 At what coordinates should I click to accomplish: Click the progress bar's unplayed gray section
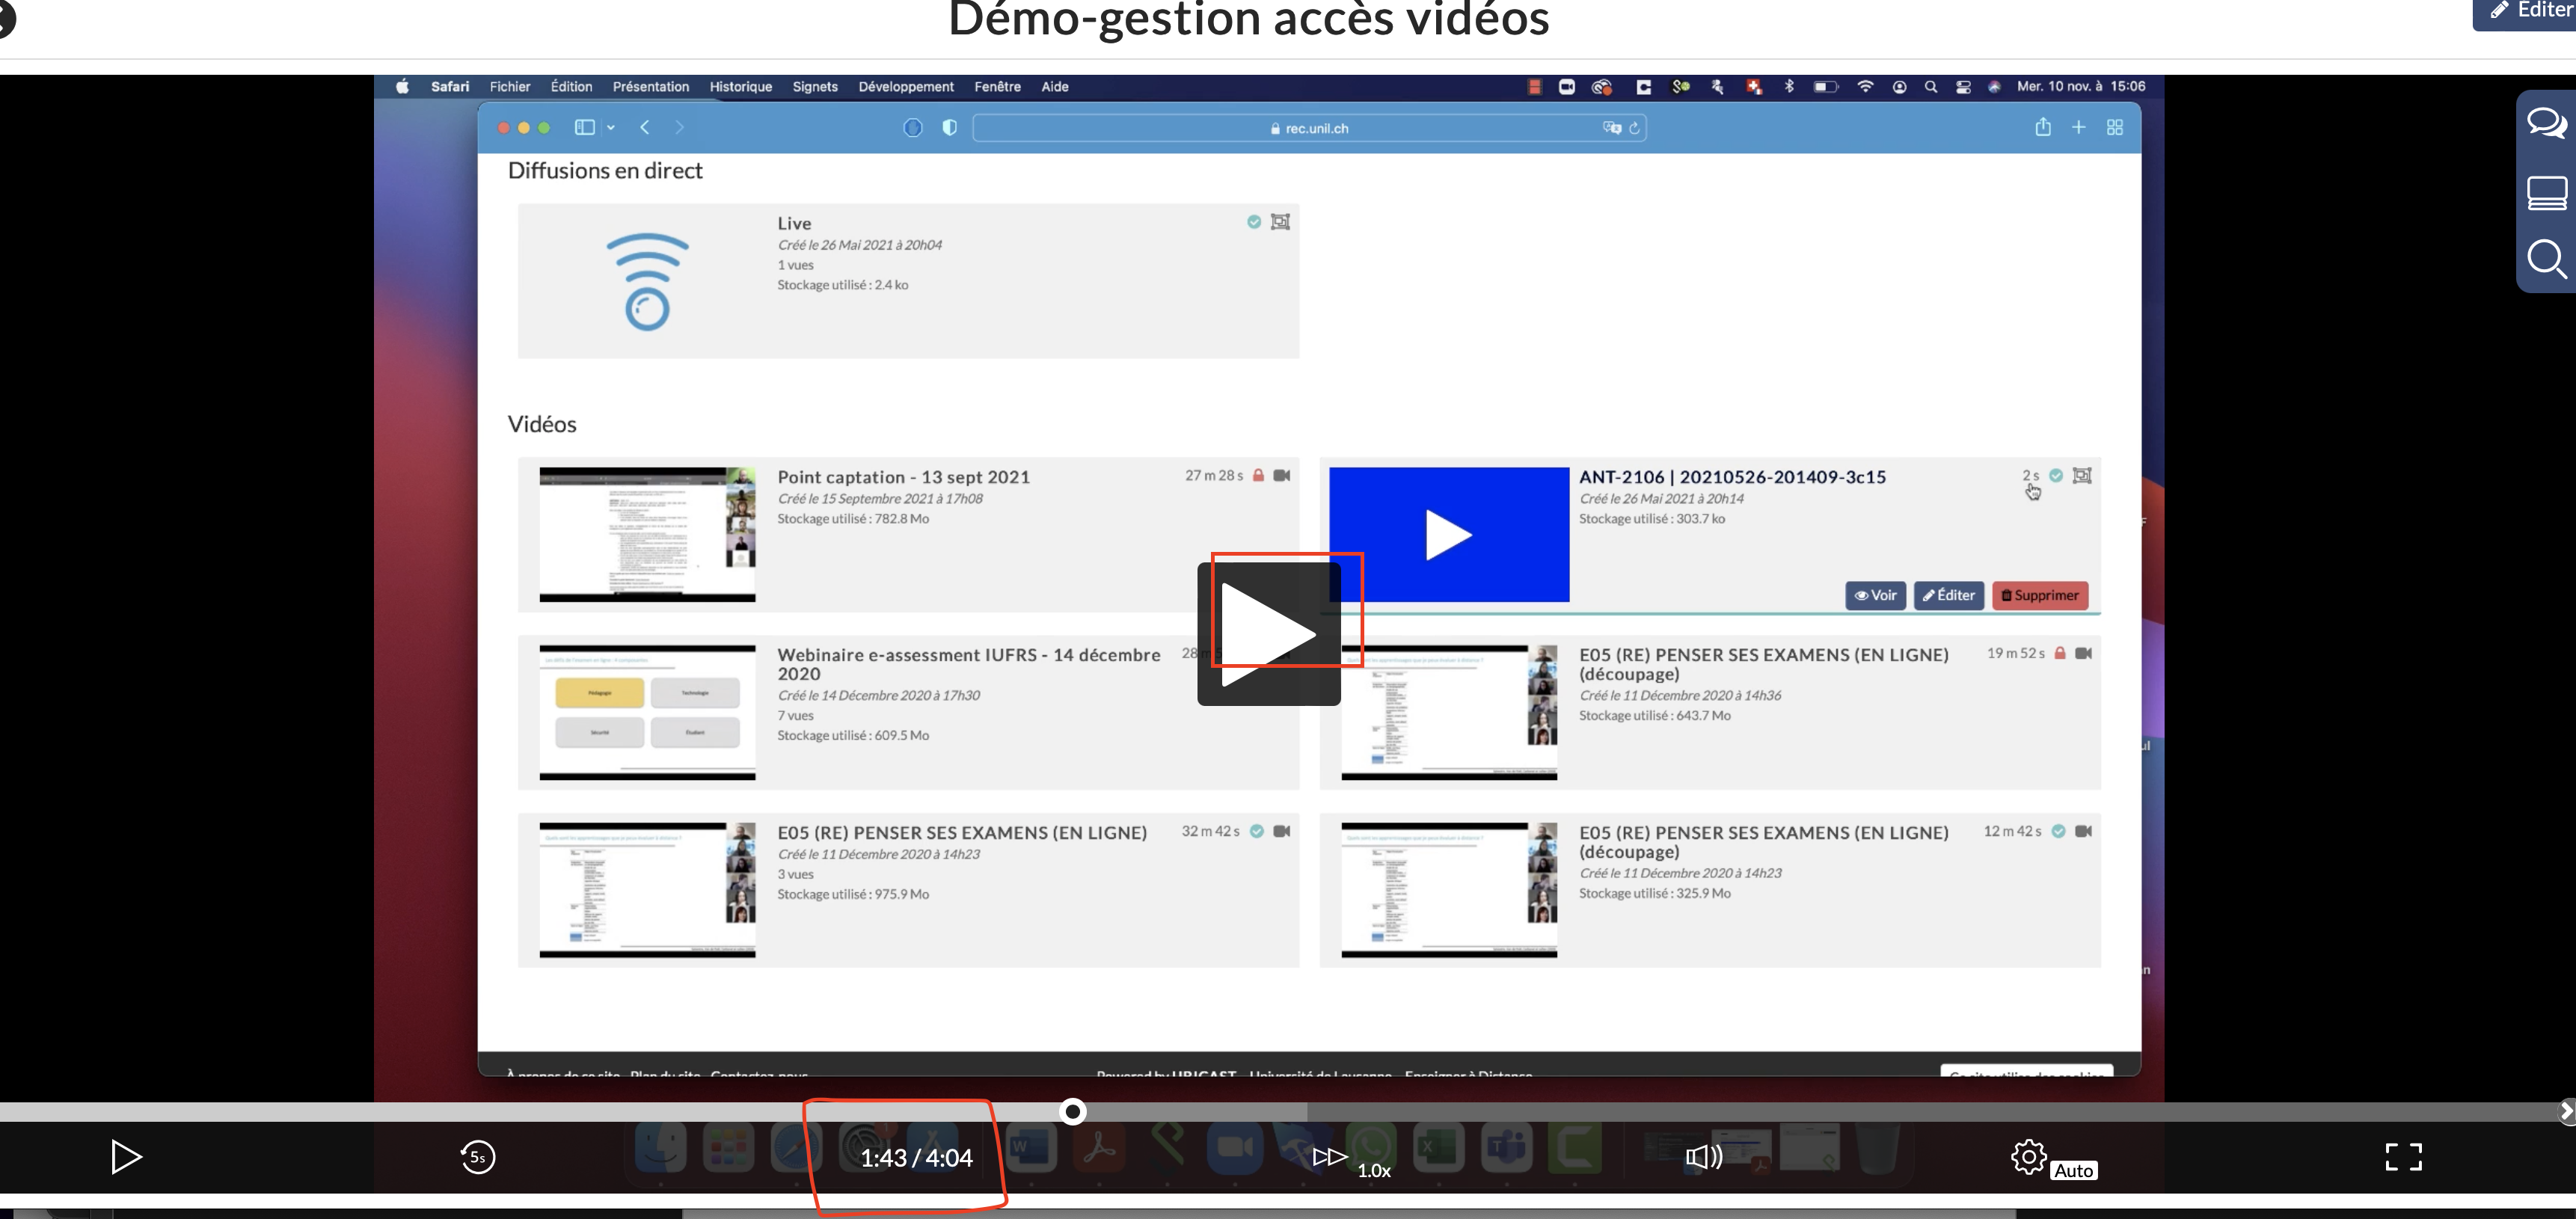point(1800,1111)
